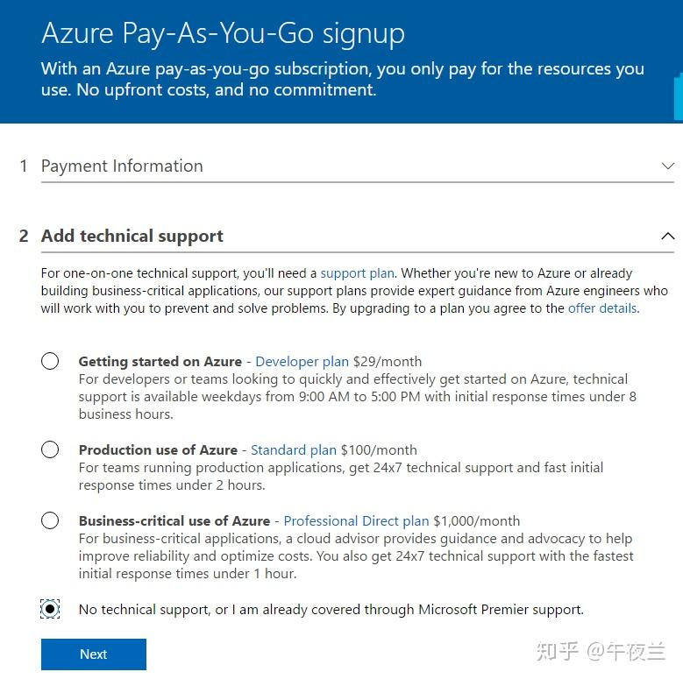Open the Professional Direct plan link
This screenshot has height=679, width=683.
click(356, 520)
